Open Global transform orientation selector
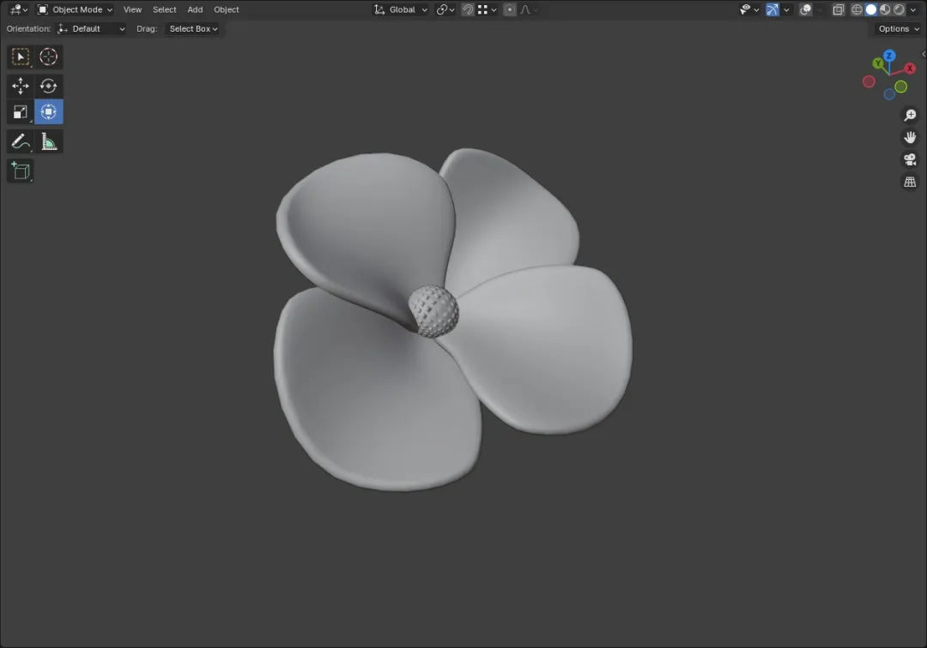 pos(401,9)
